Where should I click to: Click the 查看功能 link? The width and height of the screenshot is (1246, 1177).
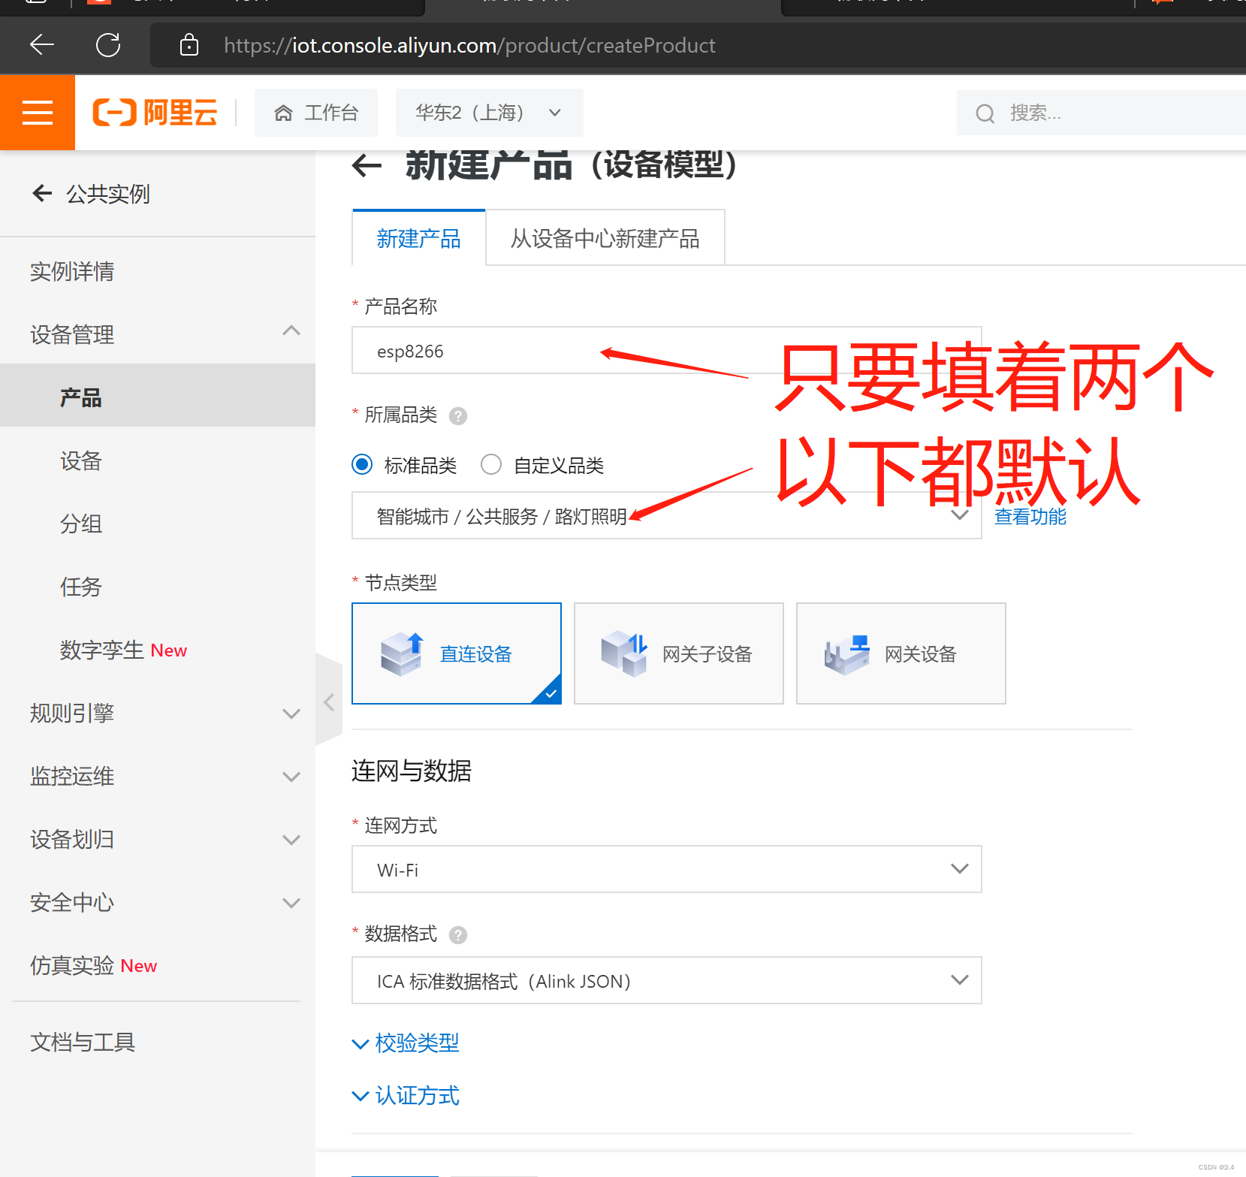1030,516
